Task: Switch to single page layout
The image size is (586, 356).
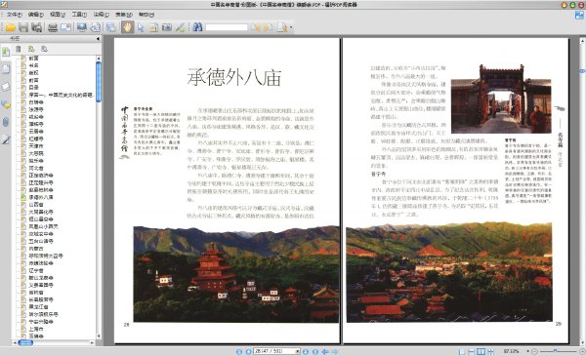Action: 462,351
